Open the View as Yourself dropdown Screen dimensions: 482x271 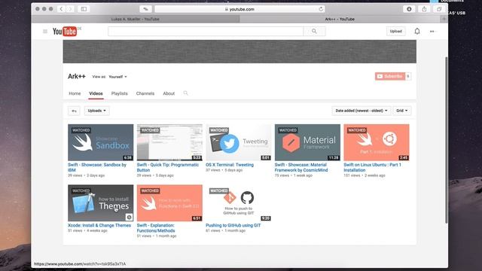pos(117,77)
